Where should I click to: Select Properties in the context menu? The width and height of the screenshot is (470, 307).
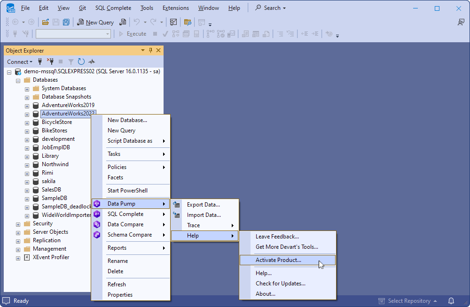(x=131, y=295)
